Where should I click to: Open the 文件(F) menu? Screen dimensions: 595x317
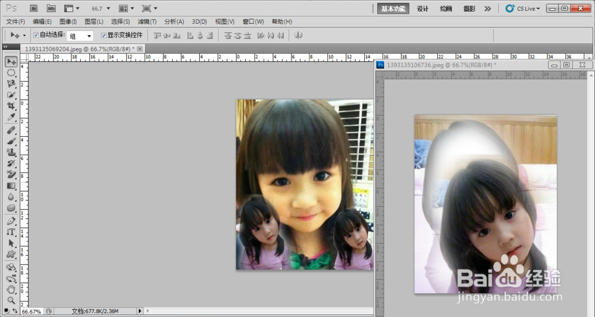click(x=15, y=21)
